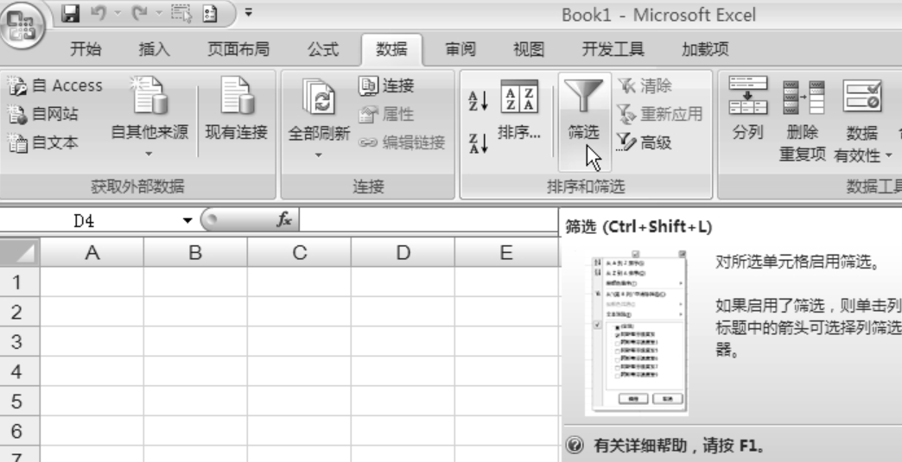Click the Select All corner button
Viewport: 902px width, 462px height.
pos(20,252)
